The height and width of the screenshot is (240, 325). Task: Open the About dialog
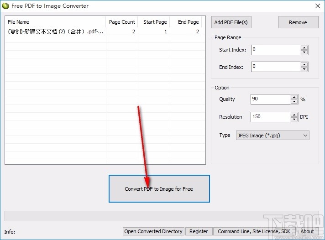[307, 231]
